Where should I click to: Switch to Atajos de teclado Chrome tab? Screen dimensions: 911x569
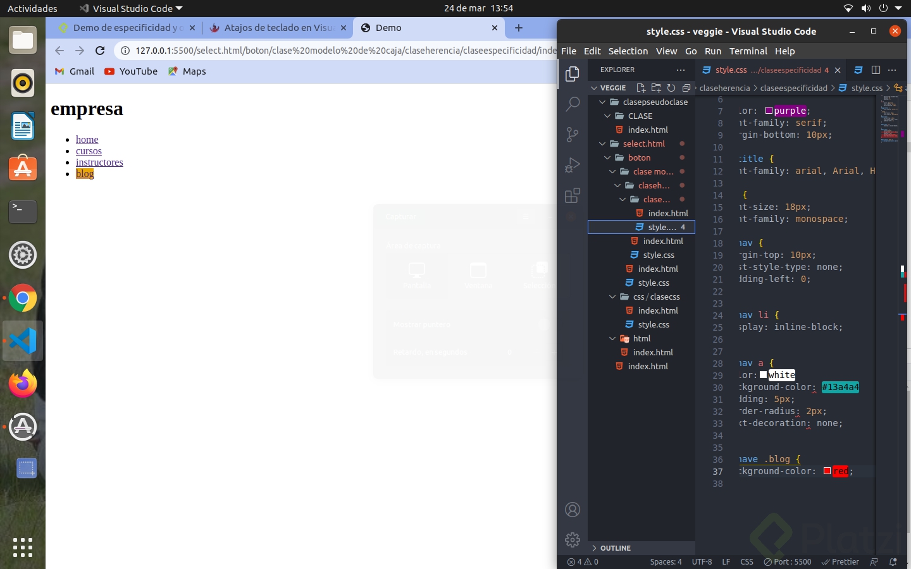tap(278, 28)
